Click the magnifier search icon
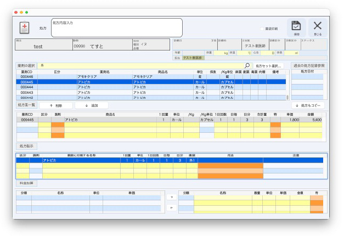The width and height of the screenshot is (344, 236). point(247,65)
